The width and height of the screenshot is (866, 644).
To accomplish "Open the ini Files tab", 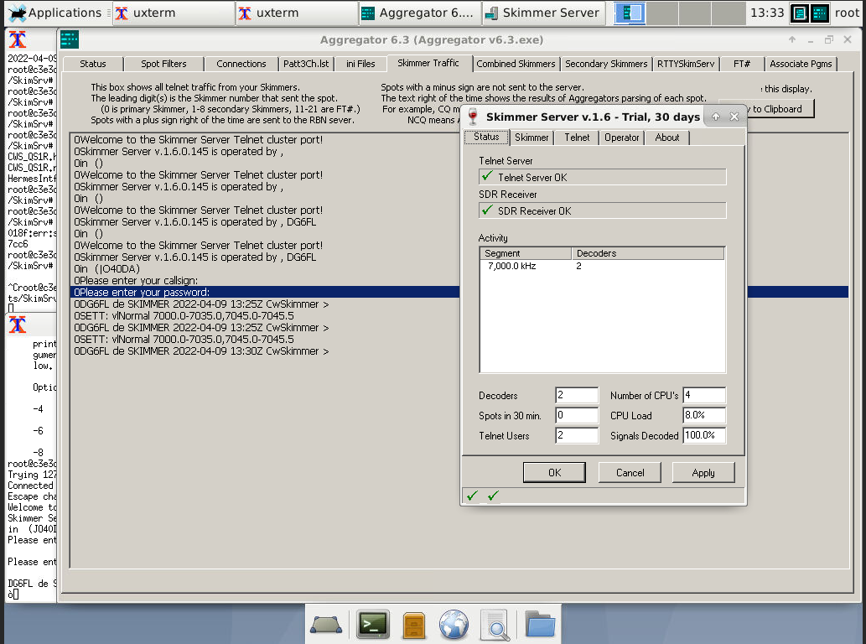I will pyautogui.click(x=360, y=64).
